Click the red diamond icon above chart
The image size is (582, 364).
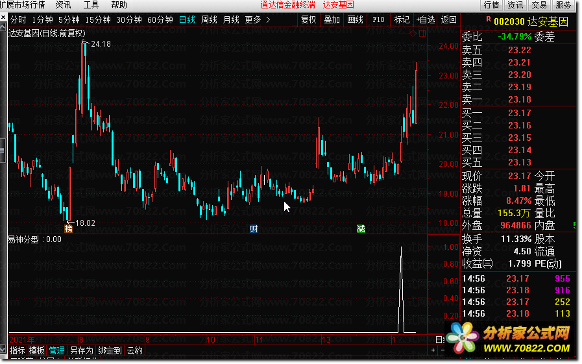413,33
